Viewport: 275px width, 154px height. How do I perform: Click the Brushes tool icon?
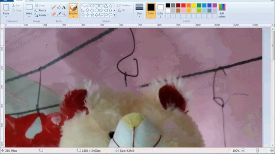(73, 8)
